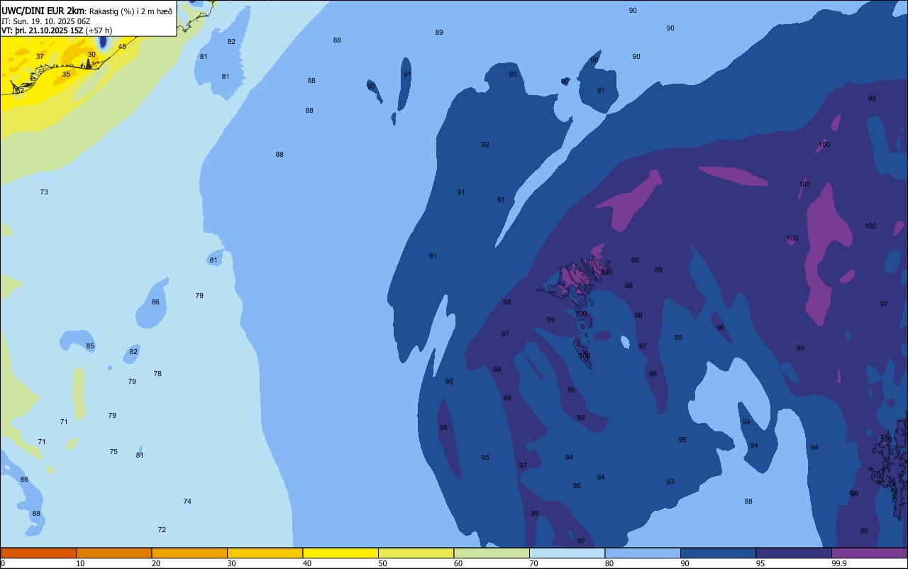Pick the 50–60 pale yellow legend swatch
908x569 pixels.
(416, 553)
